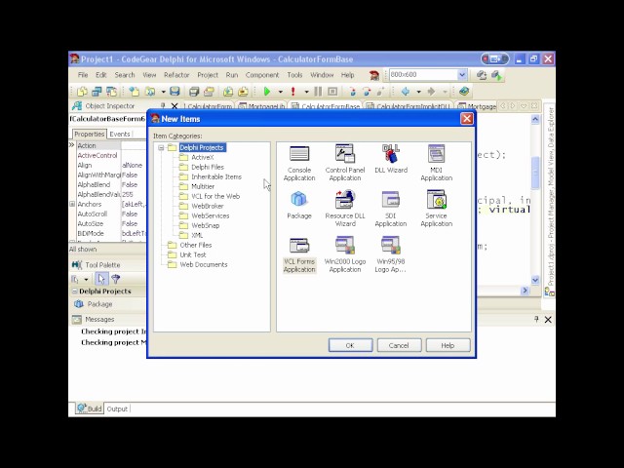Open the Component menu
The height and width of the screenshot is (468, 624).
tap(262, 75)
